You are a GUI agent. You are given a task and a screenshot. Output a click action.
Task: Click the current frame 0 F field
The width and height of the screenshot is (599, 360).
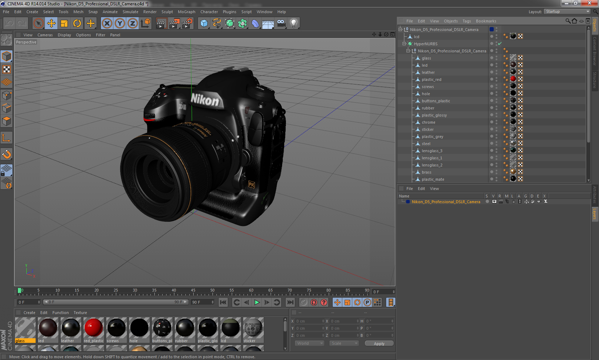click(x=384, y=292)
